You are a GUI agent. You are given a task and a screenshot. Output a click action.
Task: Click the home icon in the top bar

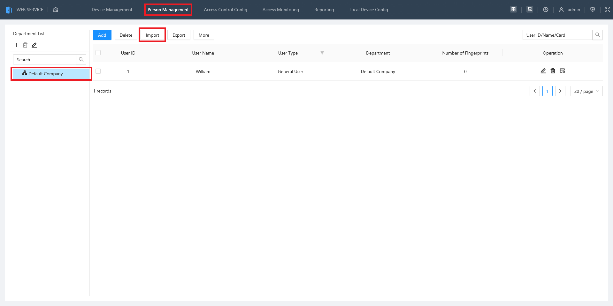(56, 10)
